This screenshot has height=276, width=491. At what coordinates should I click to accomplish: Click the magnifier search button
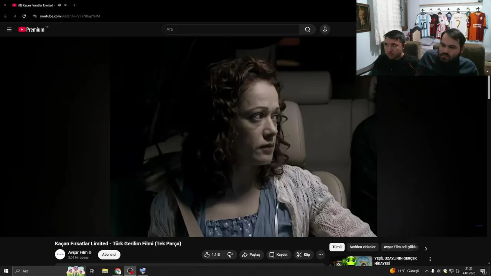[308, 30]
